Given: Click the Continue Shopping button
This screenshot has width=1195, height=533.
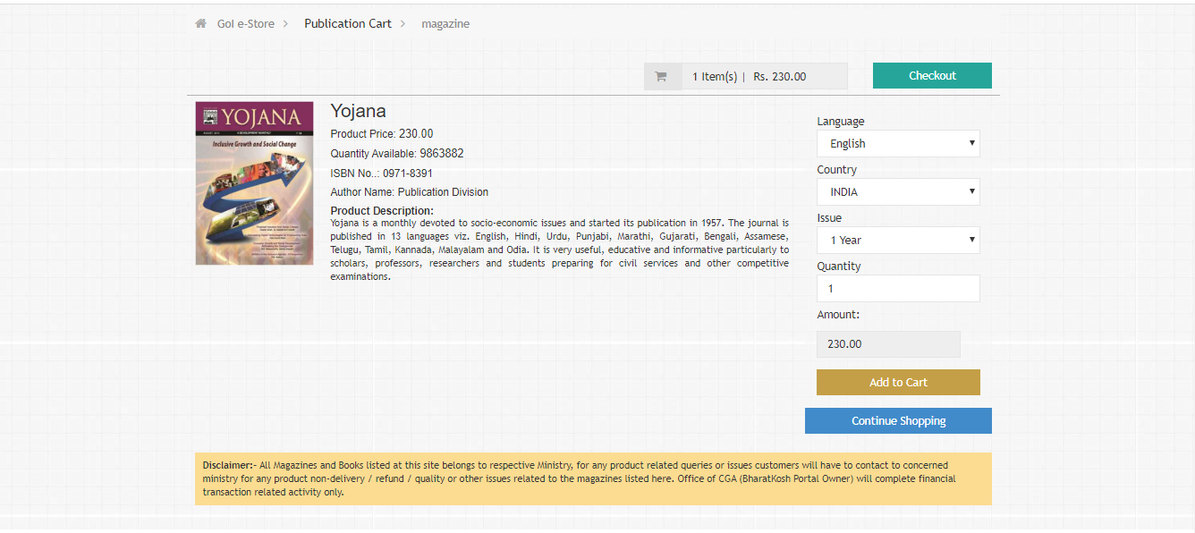Looking at the screenshot, I should click(x=898, y=421).
